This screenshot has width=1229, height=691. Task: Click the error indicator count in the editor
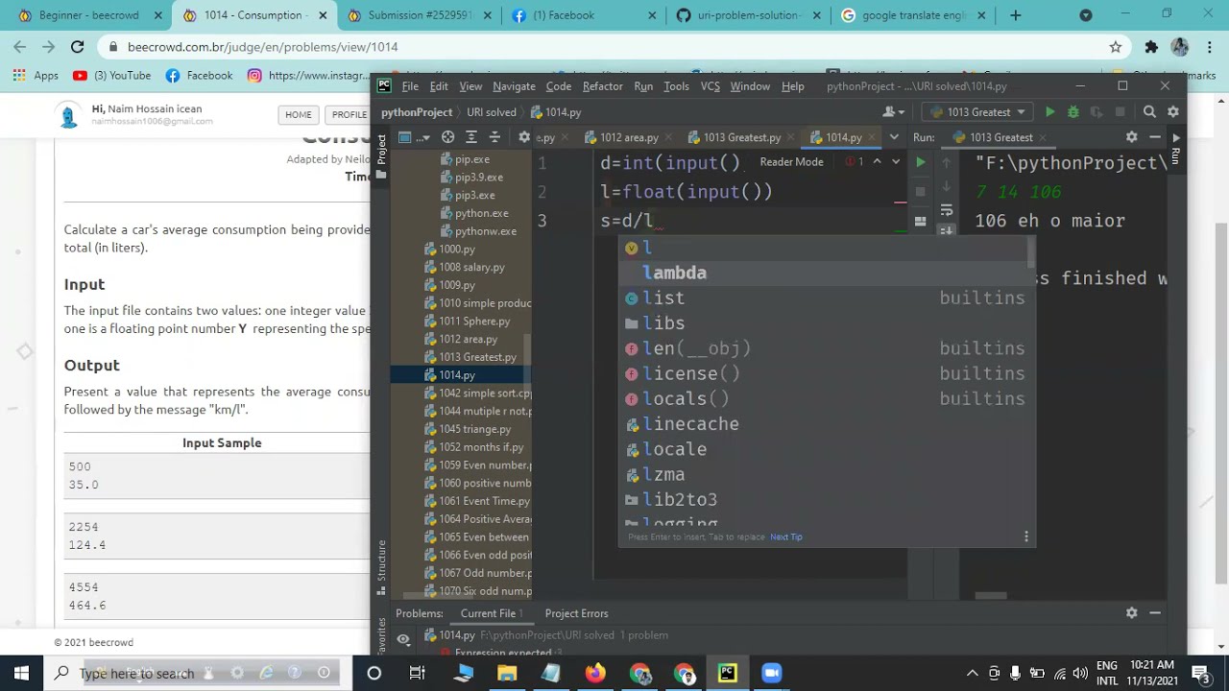point(855,161)
